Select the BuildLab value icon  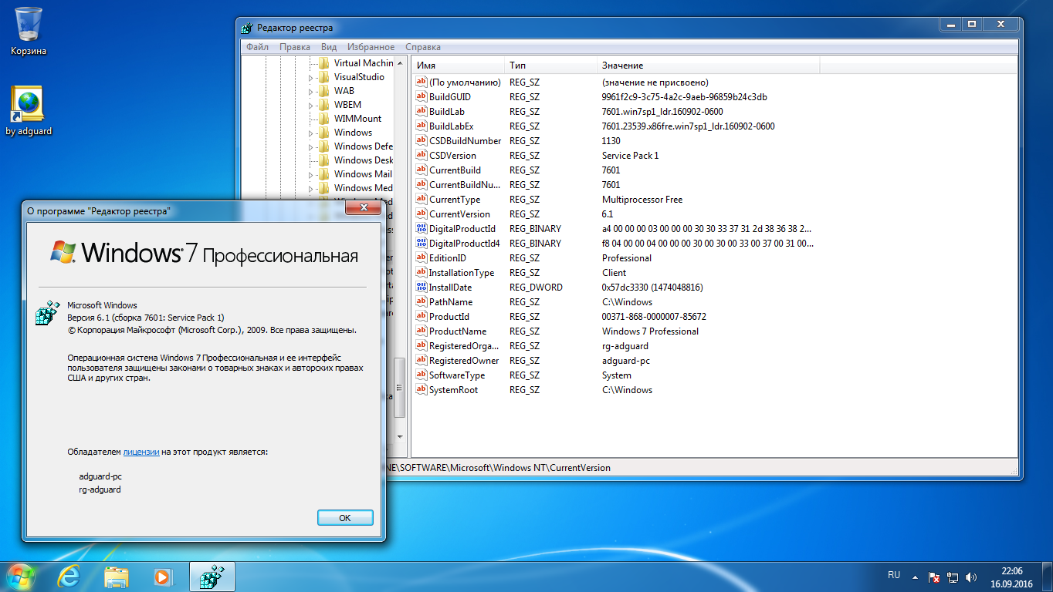tap(421, 112)
